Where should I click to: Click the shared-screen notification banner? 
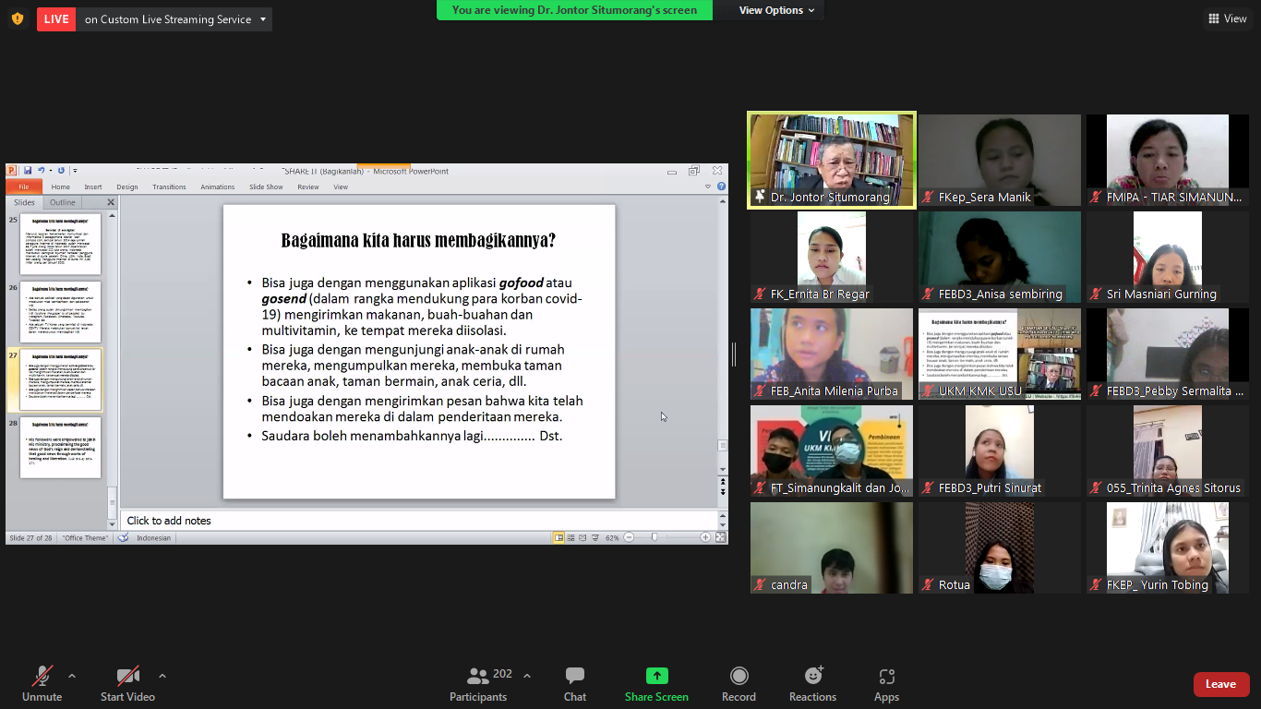click(574, 10)
